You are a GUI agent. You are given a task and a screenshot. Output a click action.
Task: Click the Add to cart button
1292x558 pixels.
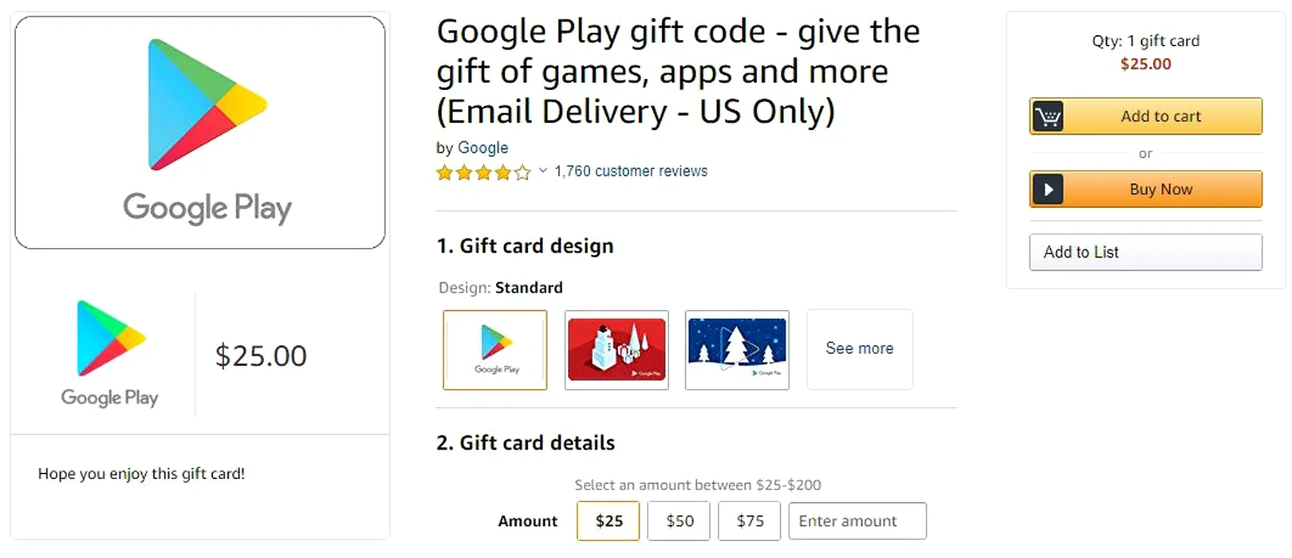point(1145,116)
